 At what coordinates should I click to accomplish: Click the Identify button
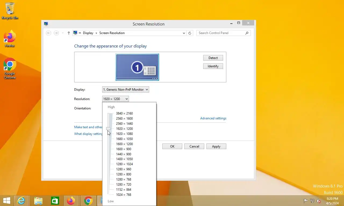pyautogui.click(x=213, y=66)
